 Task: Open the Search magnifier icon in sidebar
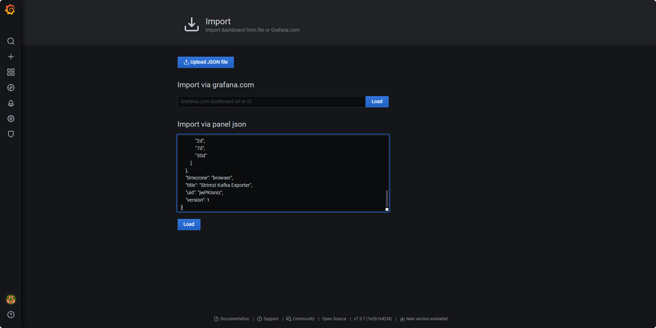11,41
